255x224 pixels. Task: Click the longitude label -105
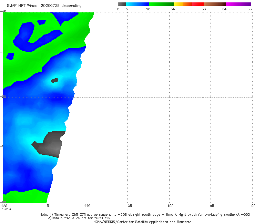(x=127, y=206)
